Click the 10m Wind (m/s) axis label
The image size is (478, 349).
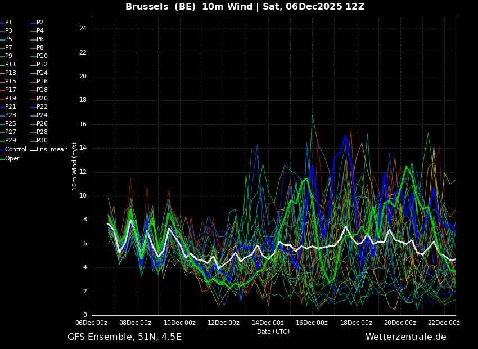click(x=75, y=166)
